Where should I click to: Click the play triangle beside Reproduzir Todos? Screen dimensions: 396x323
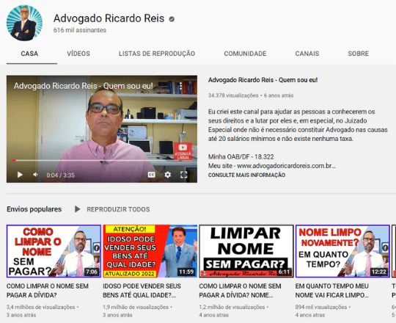pyautogui.click(x=77, y=209)
